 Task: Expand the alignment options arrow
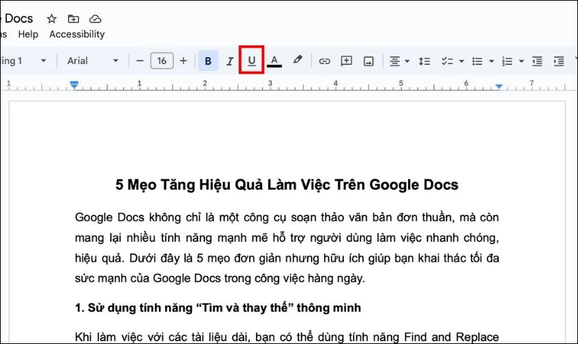pos(407,61)
